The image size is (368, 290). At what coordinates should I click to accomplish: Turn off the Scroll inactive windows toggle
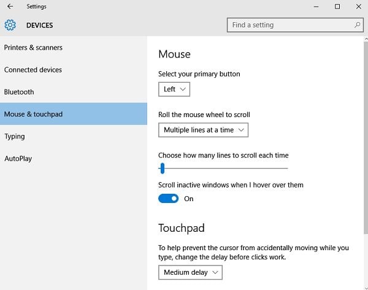(x=168, y=199)
